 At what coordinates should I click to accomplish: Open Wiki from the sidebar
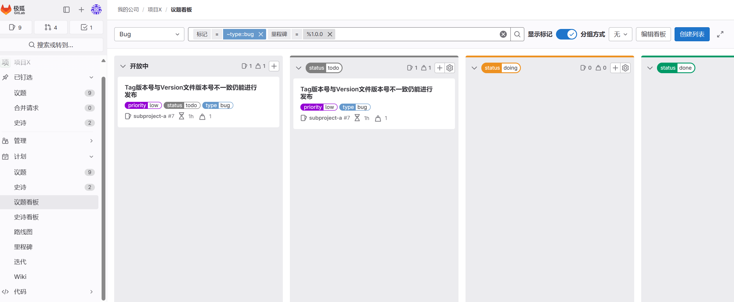click(19, 277)
